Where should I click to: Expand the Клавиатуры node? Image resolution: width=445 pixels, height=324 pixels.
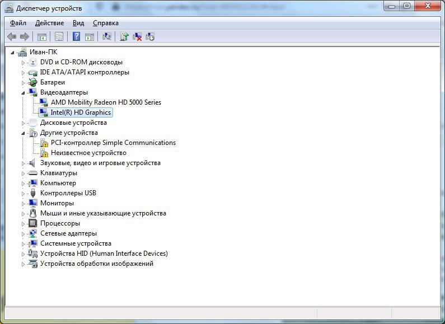[24, 173]
